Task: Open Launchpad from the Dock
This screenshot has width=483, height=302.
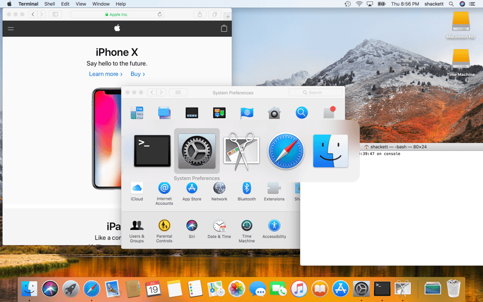Action: point(70,289)
